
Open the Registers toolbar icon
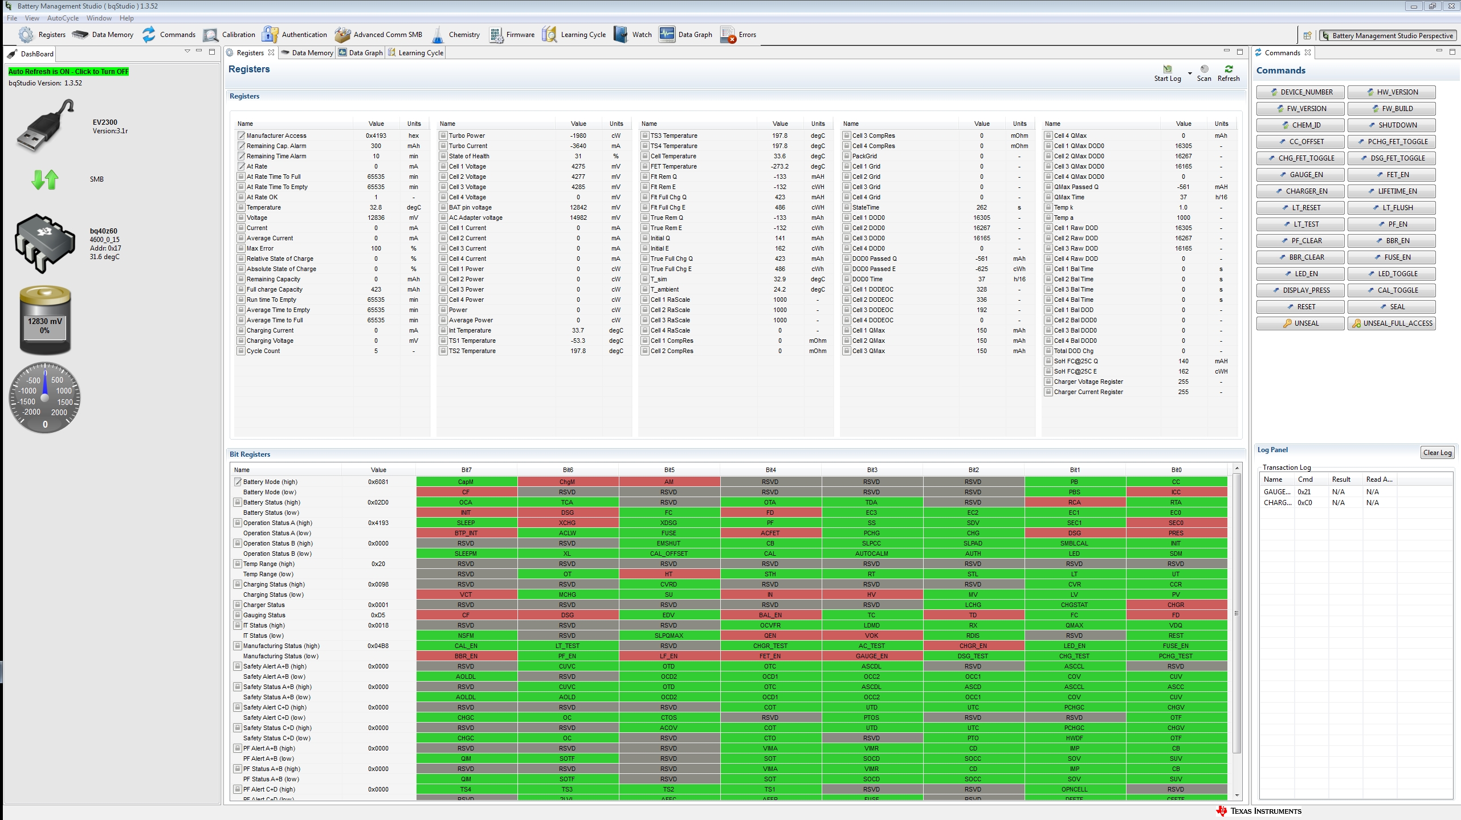pos(26,35)
